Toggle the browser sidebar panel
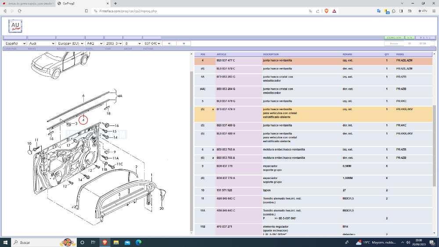Screen dimensions: 439x247 pyautogui.click(x=401, y=11)
